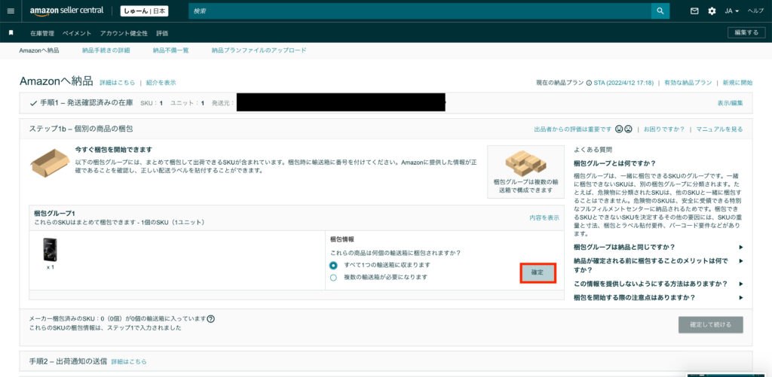The image size is (772, 377).
Task: Click the Amazon Seller Central logo
Action: point(67,11)
